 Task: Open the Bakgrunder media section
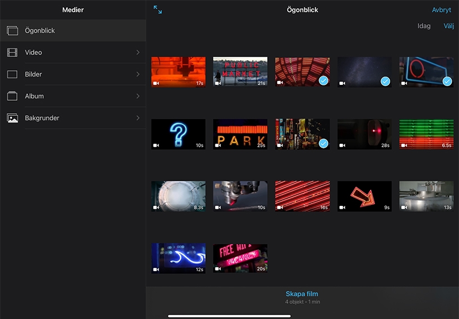(x=73, y=118)
